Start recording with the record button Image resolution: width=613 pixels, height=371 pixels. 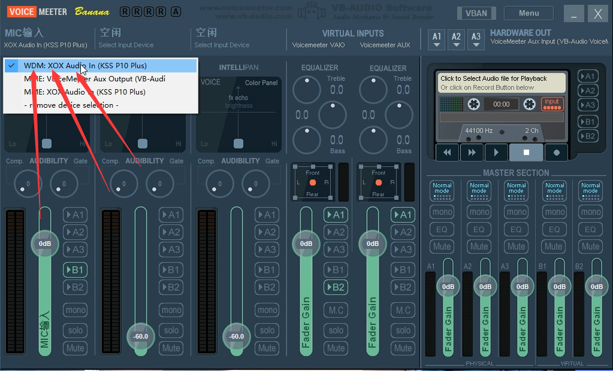(556, 153)
